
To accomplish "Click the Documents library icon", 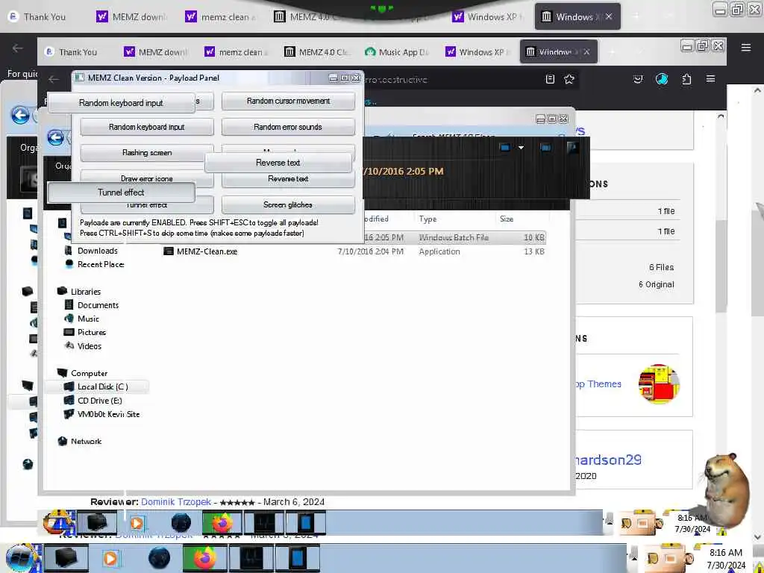I will coord(69,305).
